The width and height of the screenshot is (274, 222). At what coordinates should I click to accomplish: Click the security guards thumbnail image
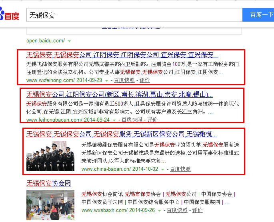(x=50, y=156)
